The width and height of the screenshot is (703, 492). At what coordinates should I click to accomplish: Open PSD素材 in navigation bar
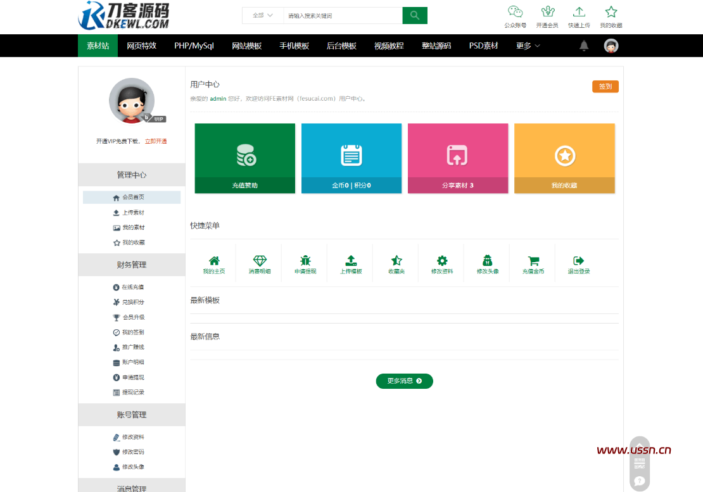483,46
